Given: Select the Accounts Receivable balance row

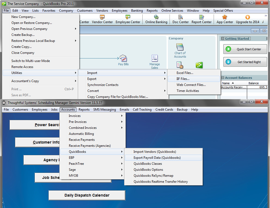Looking at the screenshot, I should [x=244, y=87].
